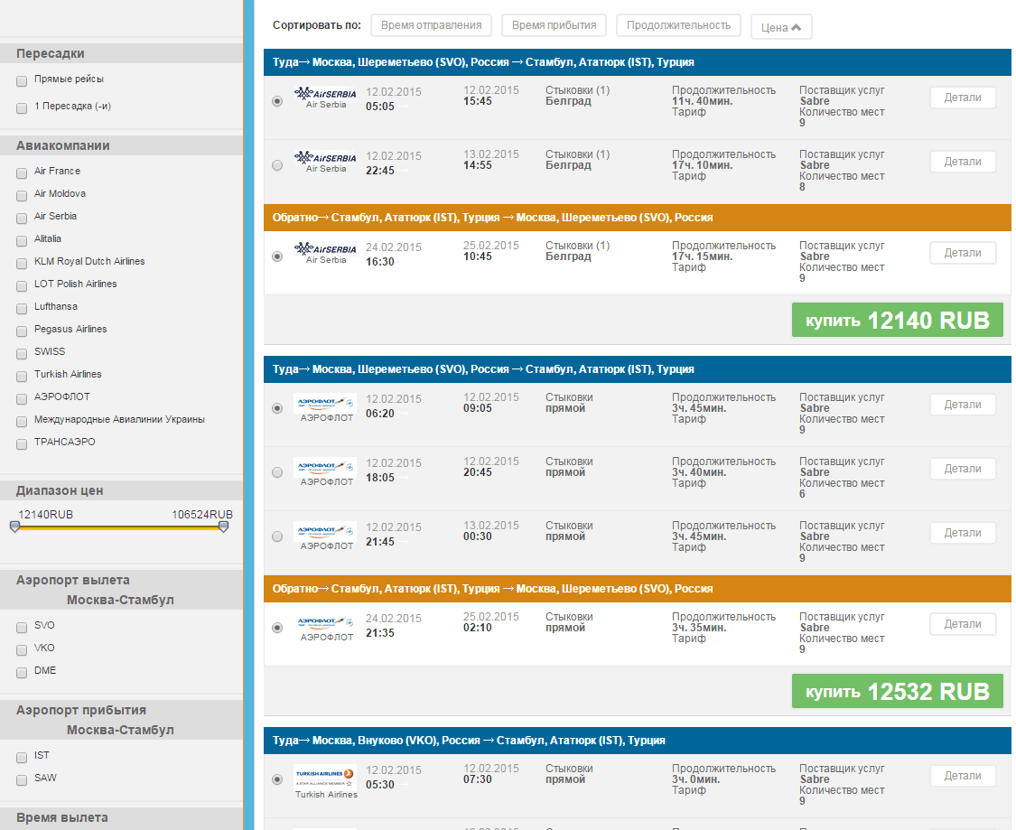This screenshot has width=1016, height=830.
Task: Click the up arrow on the Цена sort button
Action: point(797,27)
